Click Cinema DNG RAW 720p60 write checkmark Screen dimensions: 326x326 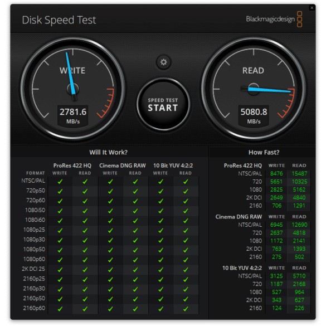(x=110, y=201)
